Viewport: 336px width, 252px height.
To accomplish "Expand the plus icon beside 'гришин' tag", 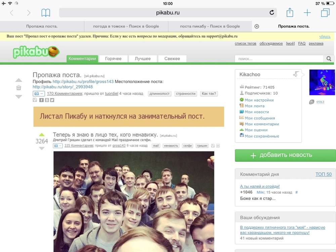I will [218, 146].
